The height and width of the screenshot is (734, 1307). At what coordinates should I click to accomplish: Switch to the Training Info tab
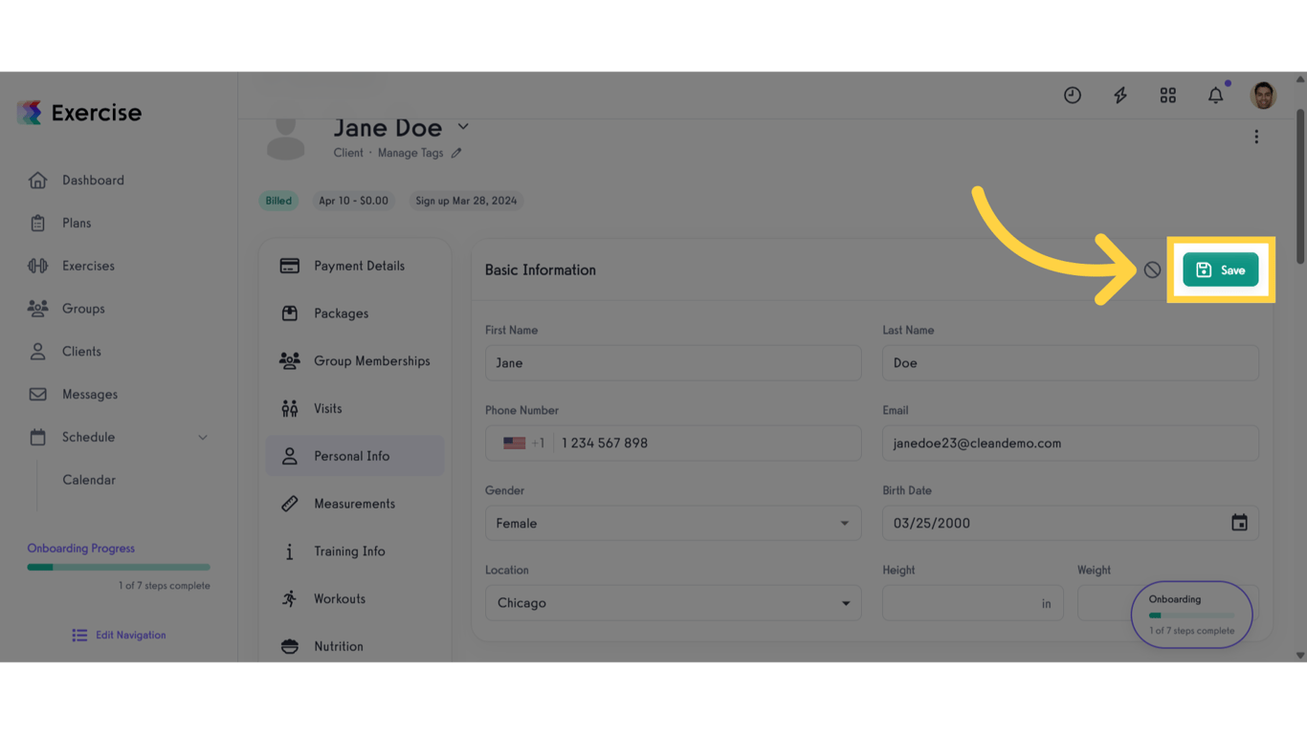pyautogui.click(x=355, y=551)
